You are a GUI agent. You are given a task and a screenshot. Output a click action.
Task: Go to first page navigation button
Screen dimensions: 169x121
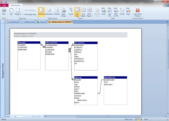[11, 116]
